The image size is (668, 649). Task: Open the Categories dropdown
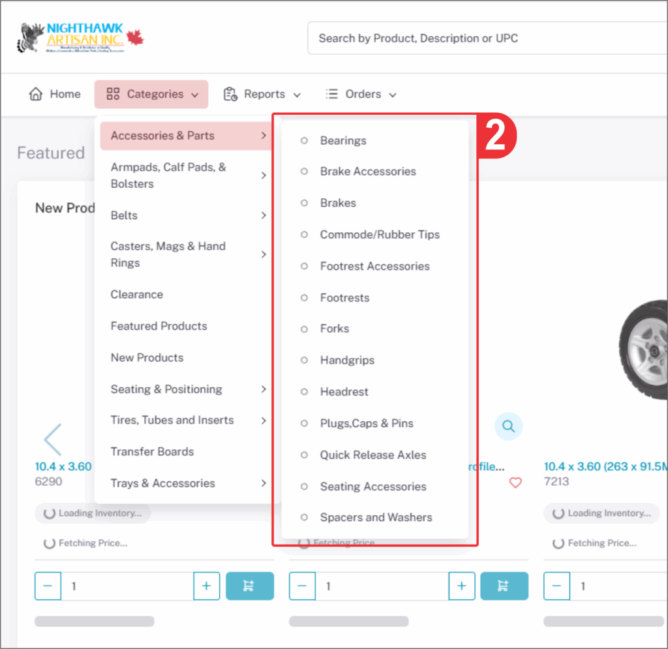click(x=151, y=94)
